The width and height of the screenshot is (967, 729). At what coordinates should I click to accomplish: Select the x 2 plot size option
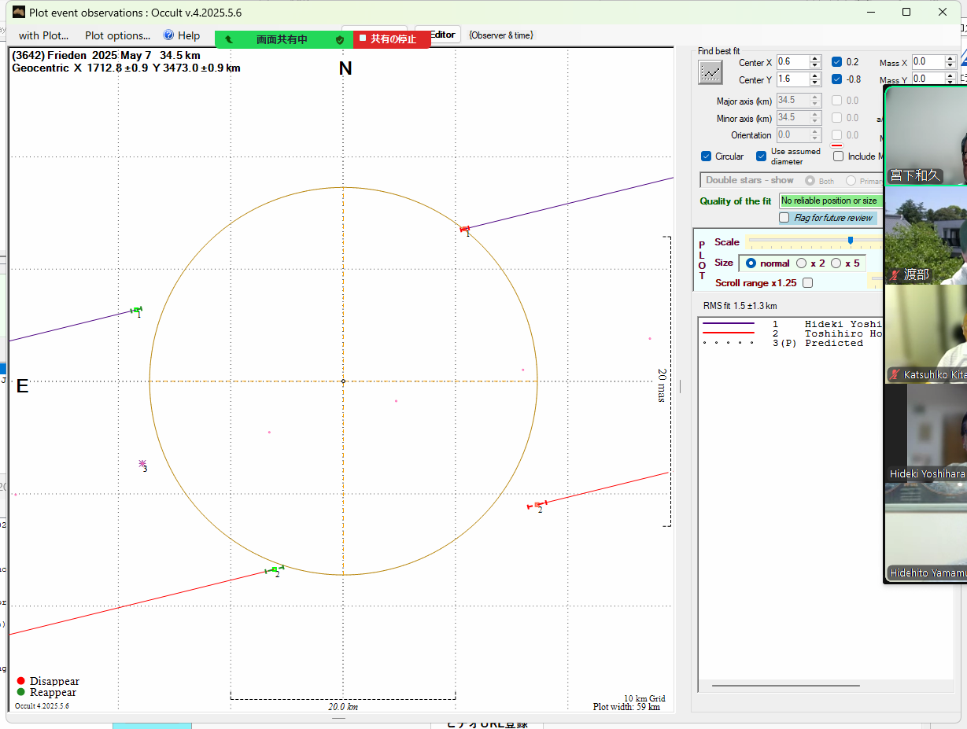(x=802, y=263)
